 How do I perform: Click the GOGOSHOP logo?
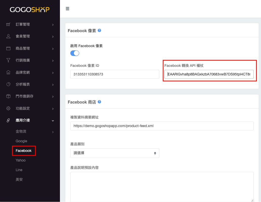coord(30,10)
